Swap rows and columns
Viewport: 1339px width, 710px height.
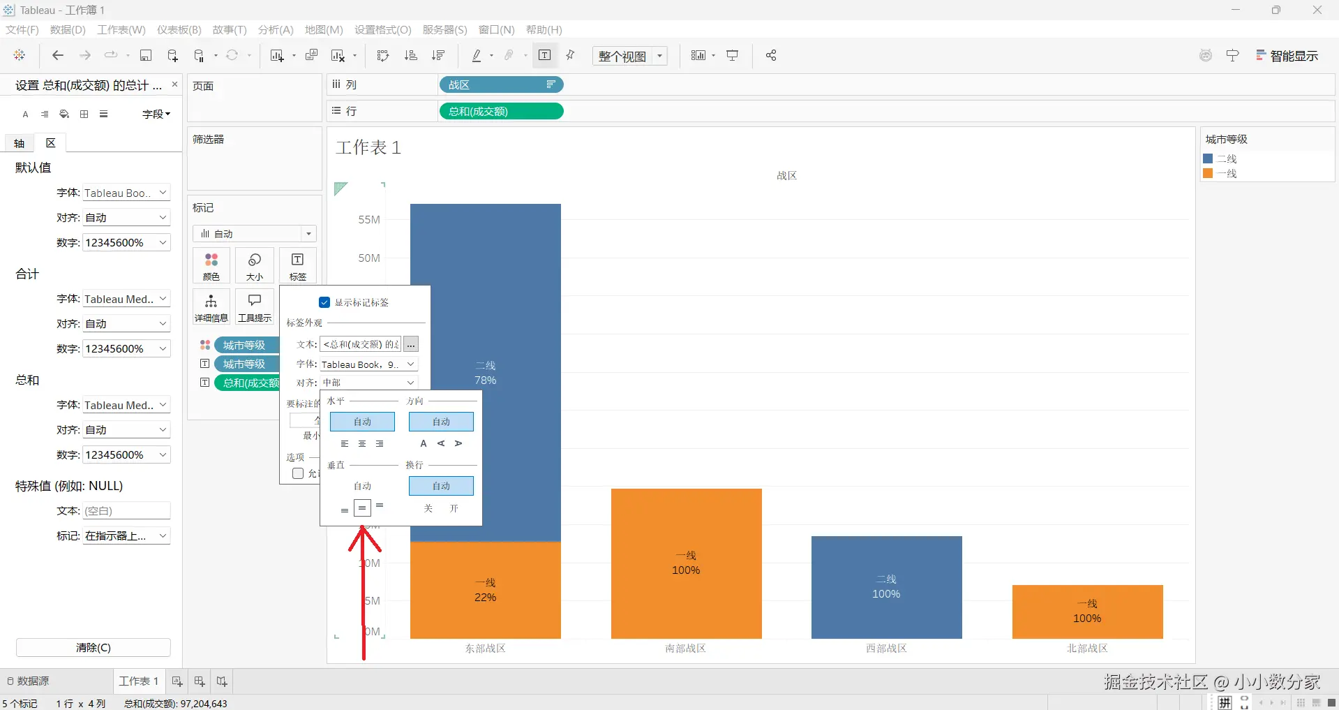click(x=382, y=55)
